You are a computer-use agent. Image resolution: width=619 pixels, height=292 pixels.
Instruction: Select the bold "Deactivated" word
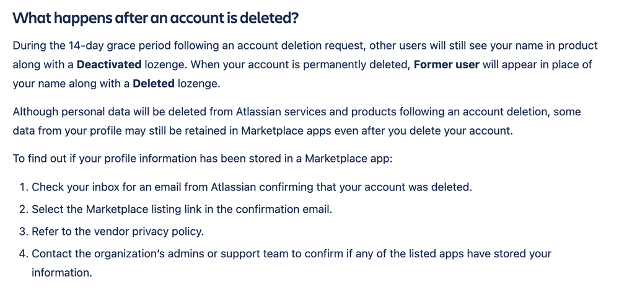click(x=109, y=65)
